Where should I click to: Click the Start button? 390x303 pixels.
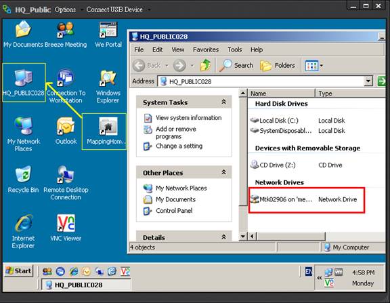click(x=19, y=271)
